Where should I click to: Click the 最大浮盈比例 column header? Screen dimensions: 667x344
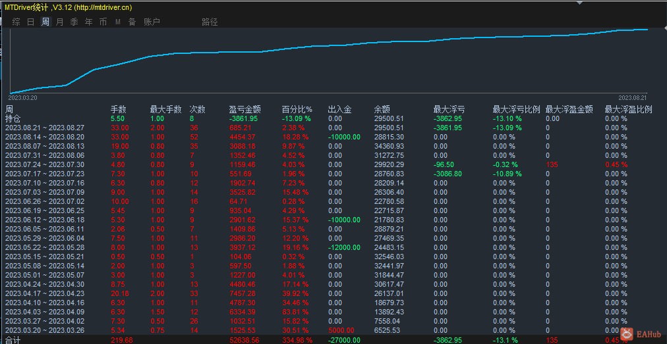[628, 110]
